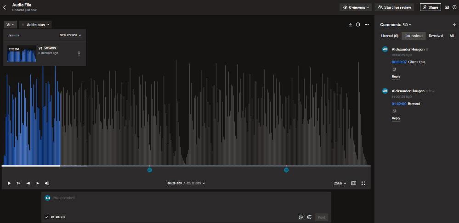Click the Share button
This screenshot has height=223, width=459.
(x=430, y=7)
